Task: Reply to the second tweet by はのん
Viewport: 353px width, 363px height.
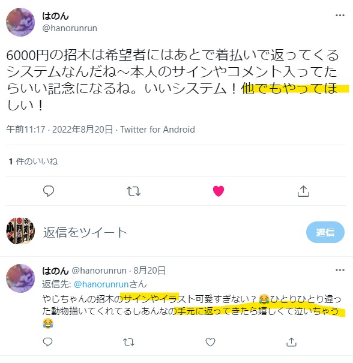Action: coord(48,342)
